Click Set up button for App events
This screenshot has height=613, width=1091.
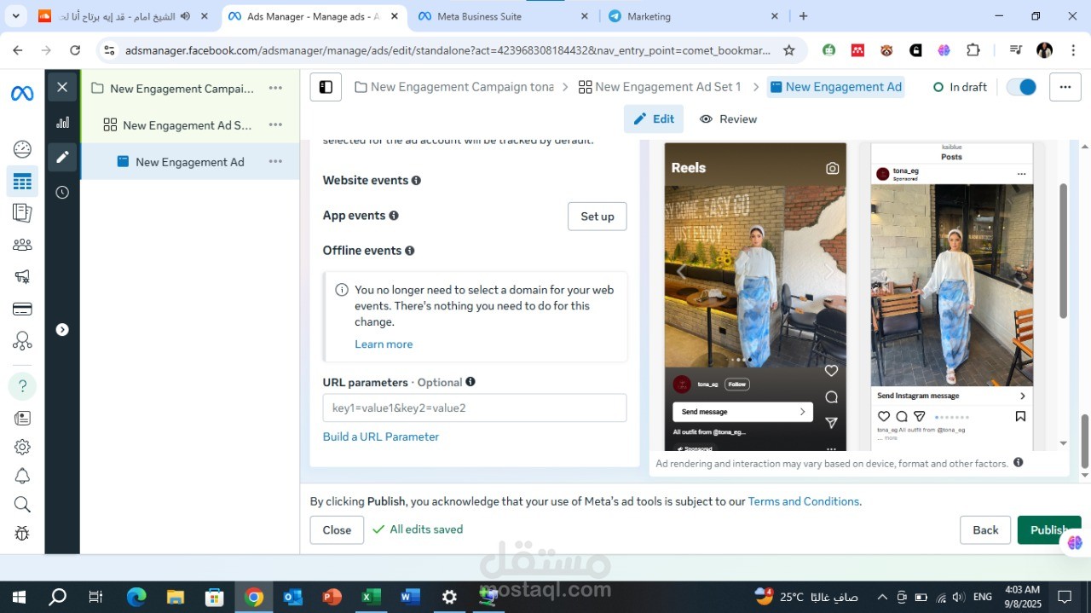coord(597,217)
